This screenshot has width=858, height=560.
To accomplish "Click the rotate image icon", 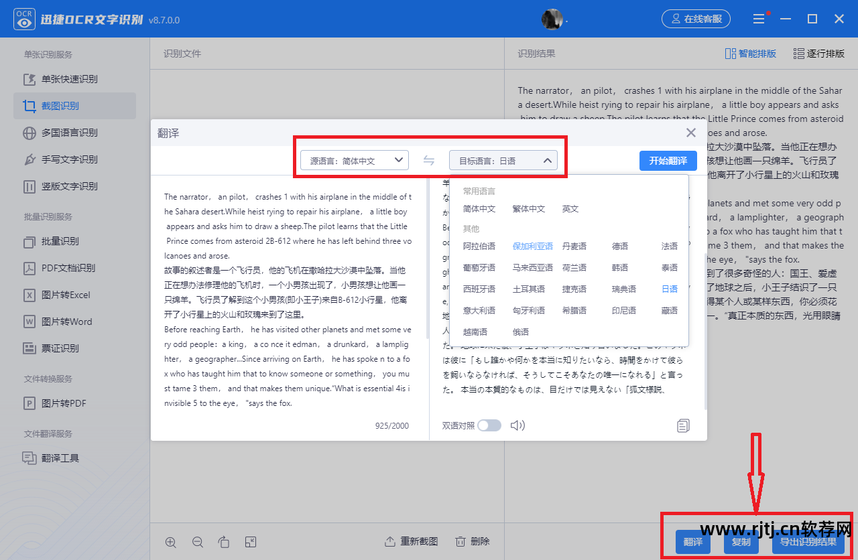I will (224, 542).
